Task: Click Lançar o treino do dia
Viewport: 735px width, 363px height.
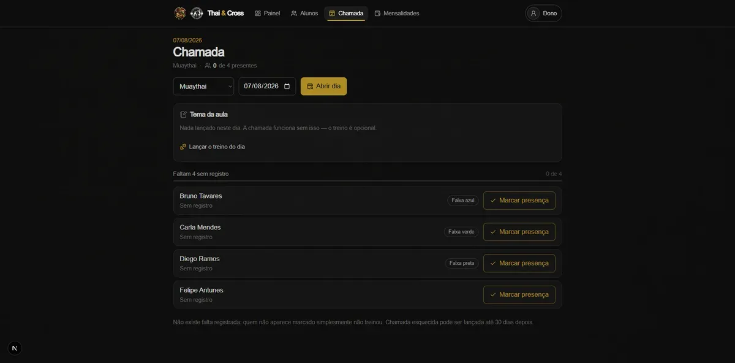Action: (x=213, y=147)
